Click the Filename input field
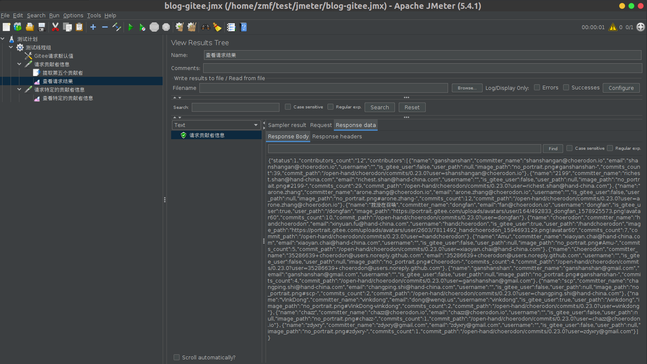This screenshot has height=364, width=647. click(x=324, y=88)
